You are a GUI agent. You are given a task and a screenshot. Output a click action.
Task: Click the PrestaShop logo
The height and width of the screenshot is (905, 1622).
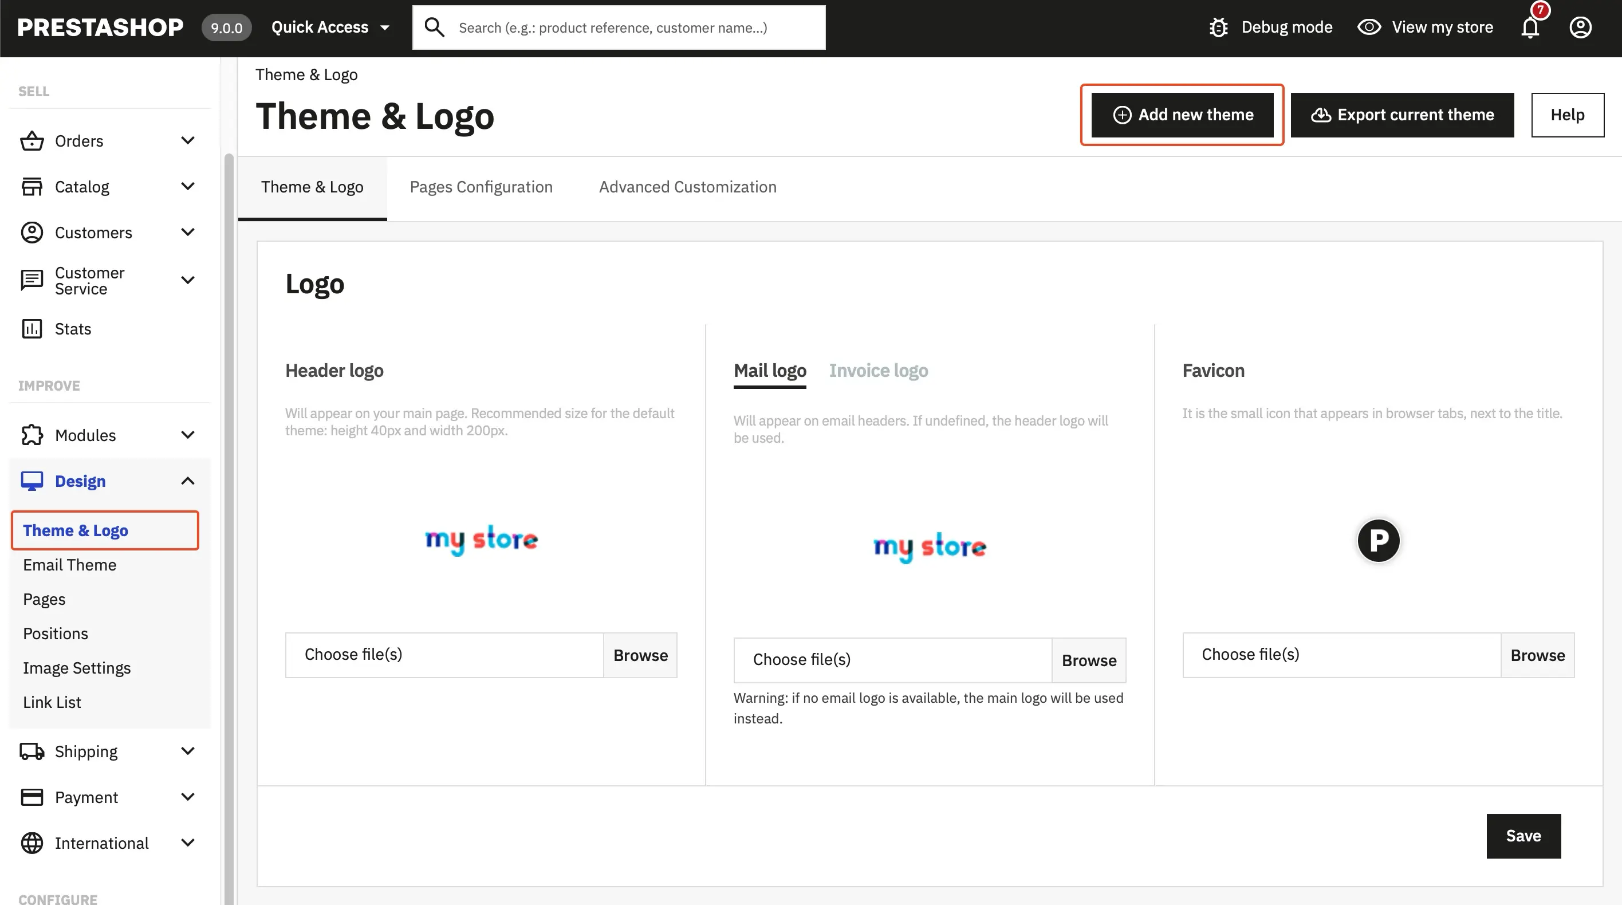(101, 27)
